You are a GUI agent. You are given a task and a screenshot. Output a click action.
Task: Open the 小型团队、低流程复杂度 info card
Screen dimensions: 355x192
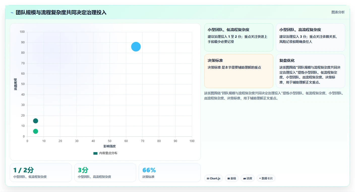(x=239, y=37)
